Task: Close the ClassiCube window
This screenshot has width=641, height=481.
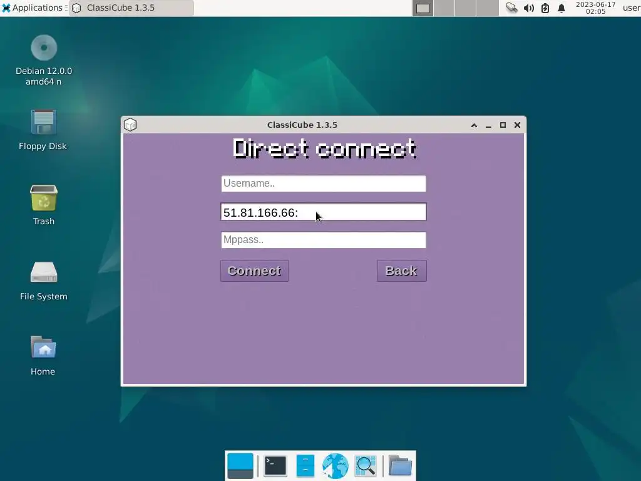Action: click(x=517, y=125)
